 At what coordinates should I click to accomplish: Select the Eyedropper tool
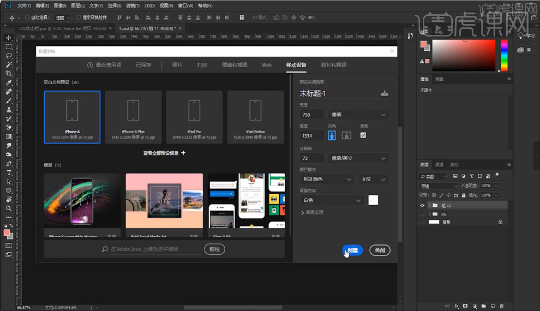tap(9, 83)
